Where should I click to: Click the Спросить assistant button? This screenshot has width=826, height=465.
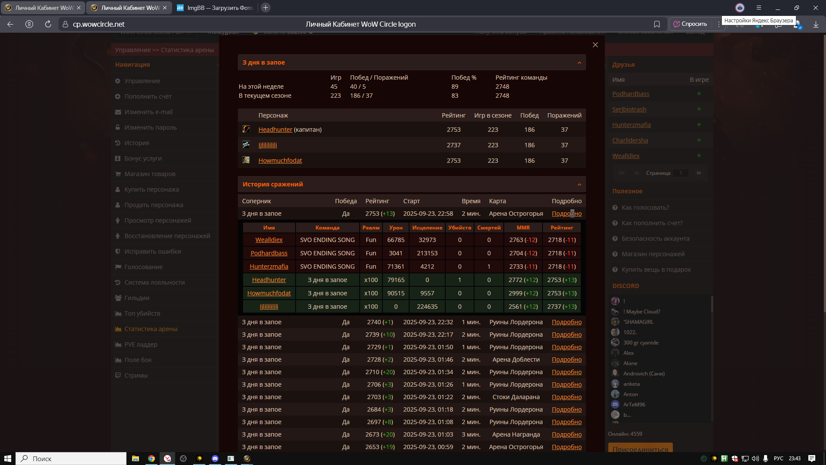690,24
